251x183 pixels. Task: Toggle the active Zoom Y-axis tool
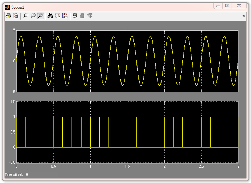(x=40, y=16)
